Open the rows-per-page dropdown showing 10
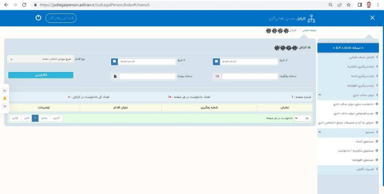This screenshot has height=194, width=384. 301,118
